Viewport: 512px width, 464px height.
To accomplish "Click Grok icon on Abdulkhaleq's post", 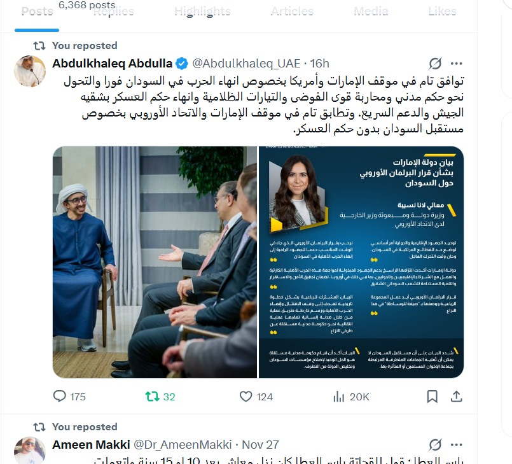I will point(435,64).
